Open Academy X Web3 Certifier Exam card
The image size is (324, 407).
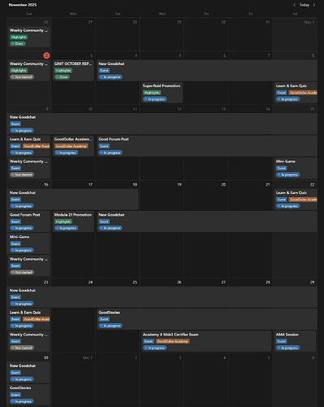206,341
